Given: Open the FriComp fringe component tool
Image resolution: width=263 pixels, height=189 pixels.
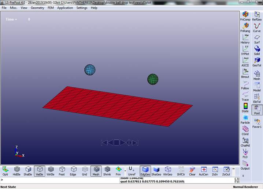Looking at the screenshot, I should tap(245, 16).
